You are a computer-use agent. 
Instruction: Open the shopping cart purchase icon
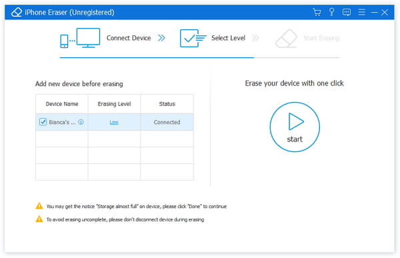pyautogui.click(x=317, y=12)
